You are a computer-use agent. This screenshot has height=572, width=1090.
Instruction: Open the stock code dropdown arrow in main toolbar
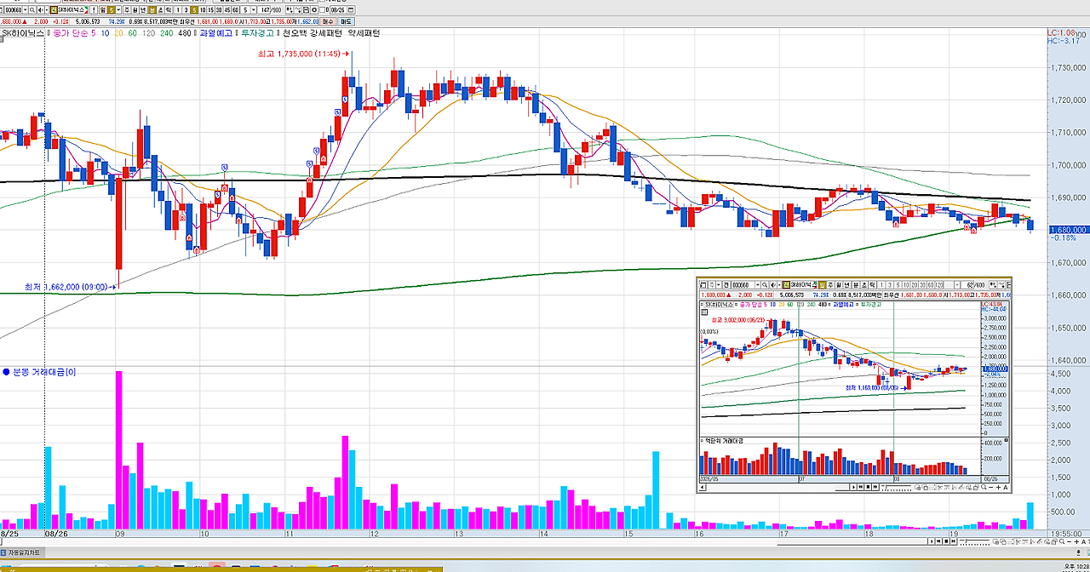(25, 10)
